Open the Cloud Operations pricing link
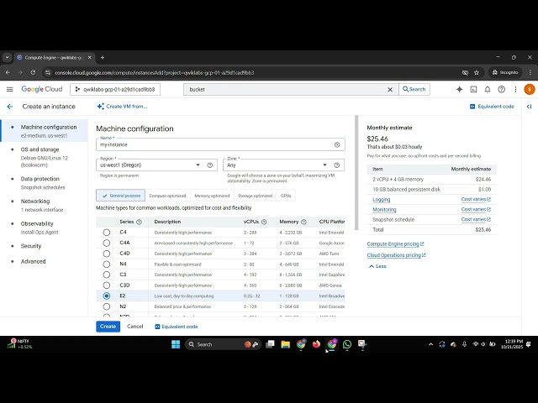 click(396, 255)
